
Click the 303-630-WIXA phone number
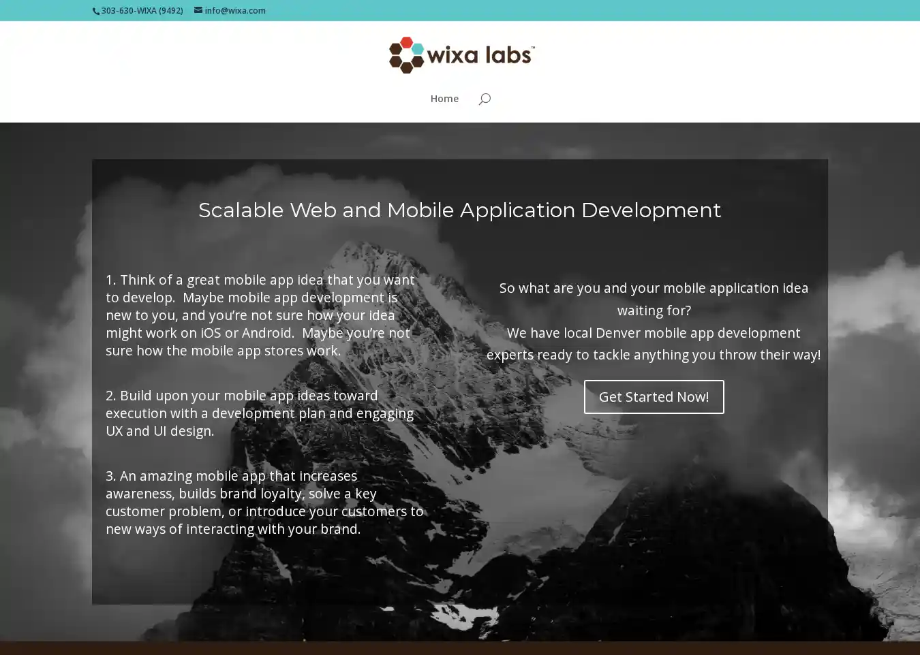142,11
